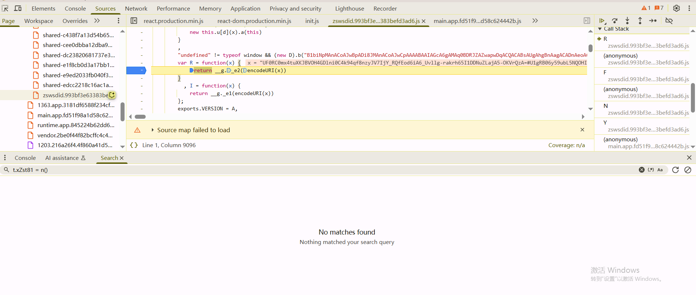Viewport: 696px width, 295px height.
Task: Refresh the search results
Action: 675,170
